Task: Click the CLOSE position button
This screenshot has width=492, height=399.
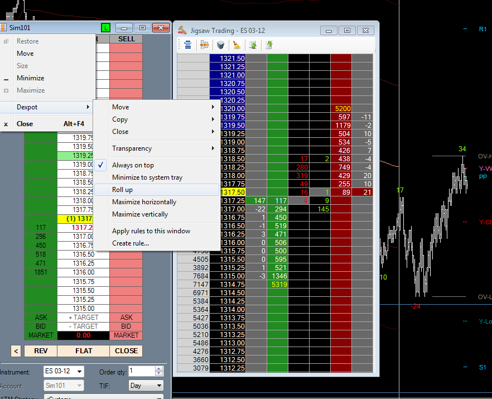Action: (x=126, y=351)
